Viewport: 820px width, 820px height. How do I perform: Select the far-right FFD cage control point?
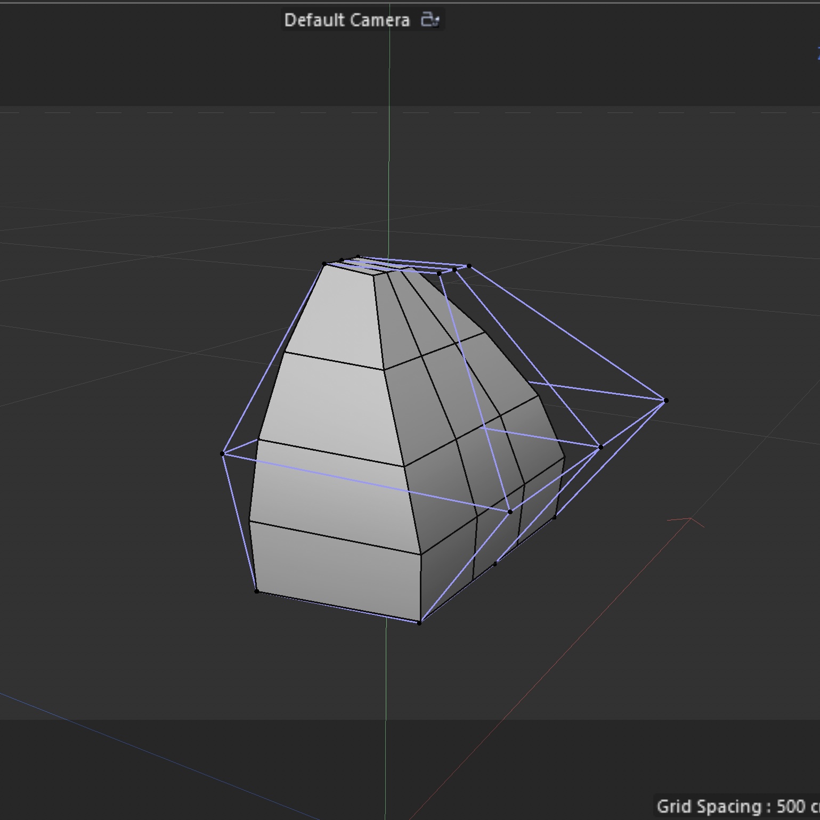665,400
